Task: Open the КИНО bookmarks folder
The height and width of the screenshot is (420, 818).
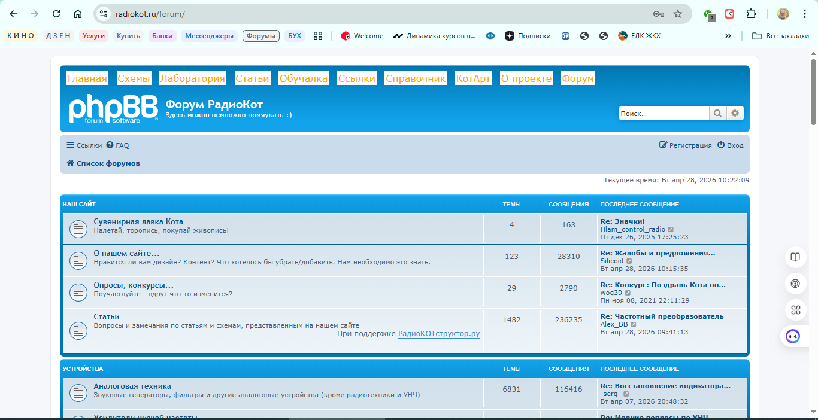Action: click(x=21, y=36)
